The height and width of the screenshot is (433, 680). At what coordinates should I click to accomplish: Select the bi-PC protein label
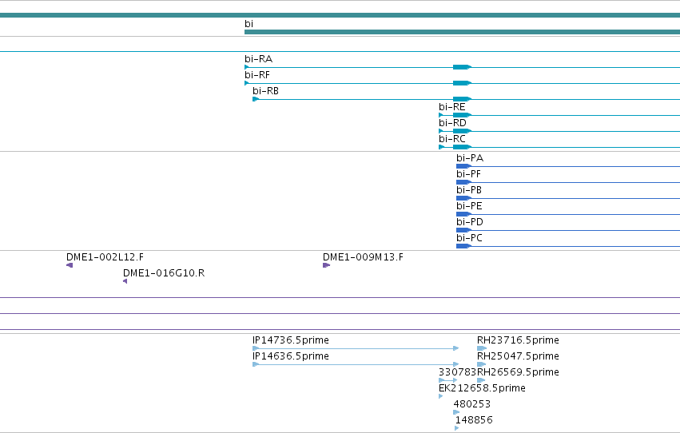point(469,238)
